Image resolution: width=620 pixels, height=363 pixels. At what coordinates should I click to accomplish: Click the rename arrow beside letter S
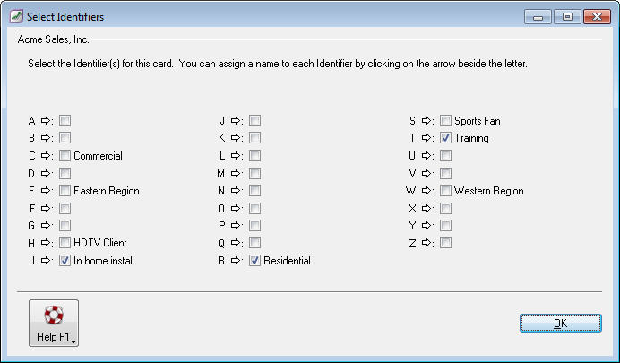[x=426, y=121]
